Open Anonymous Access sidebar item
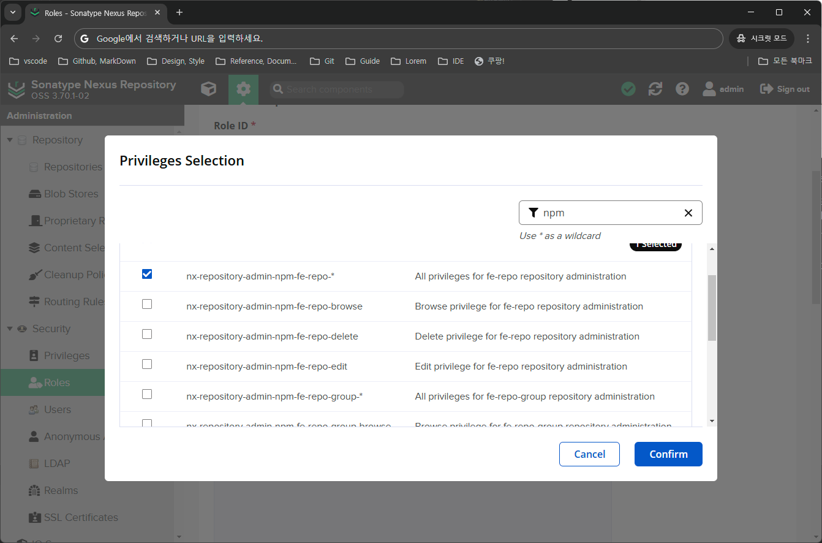 (66, 436)
